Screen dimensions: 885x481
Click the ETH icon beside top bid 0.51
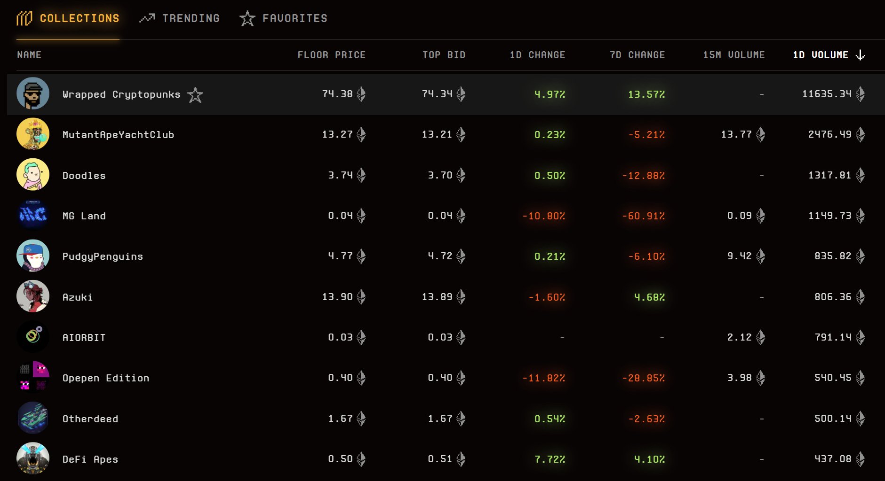tap(461, 459)
